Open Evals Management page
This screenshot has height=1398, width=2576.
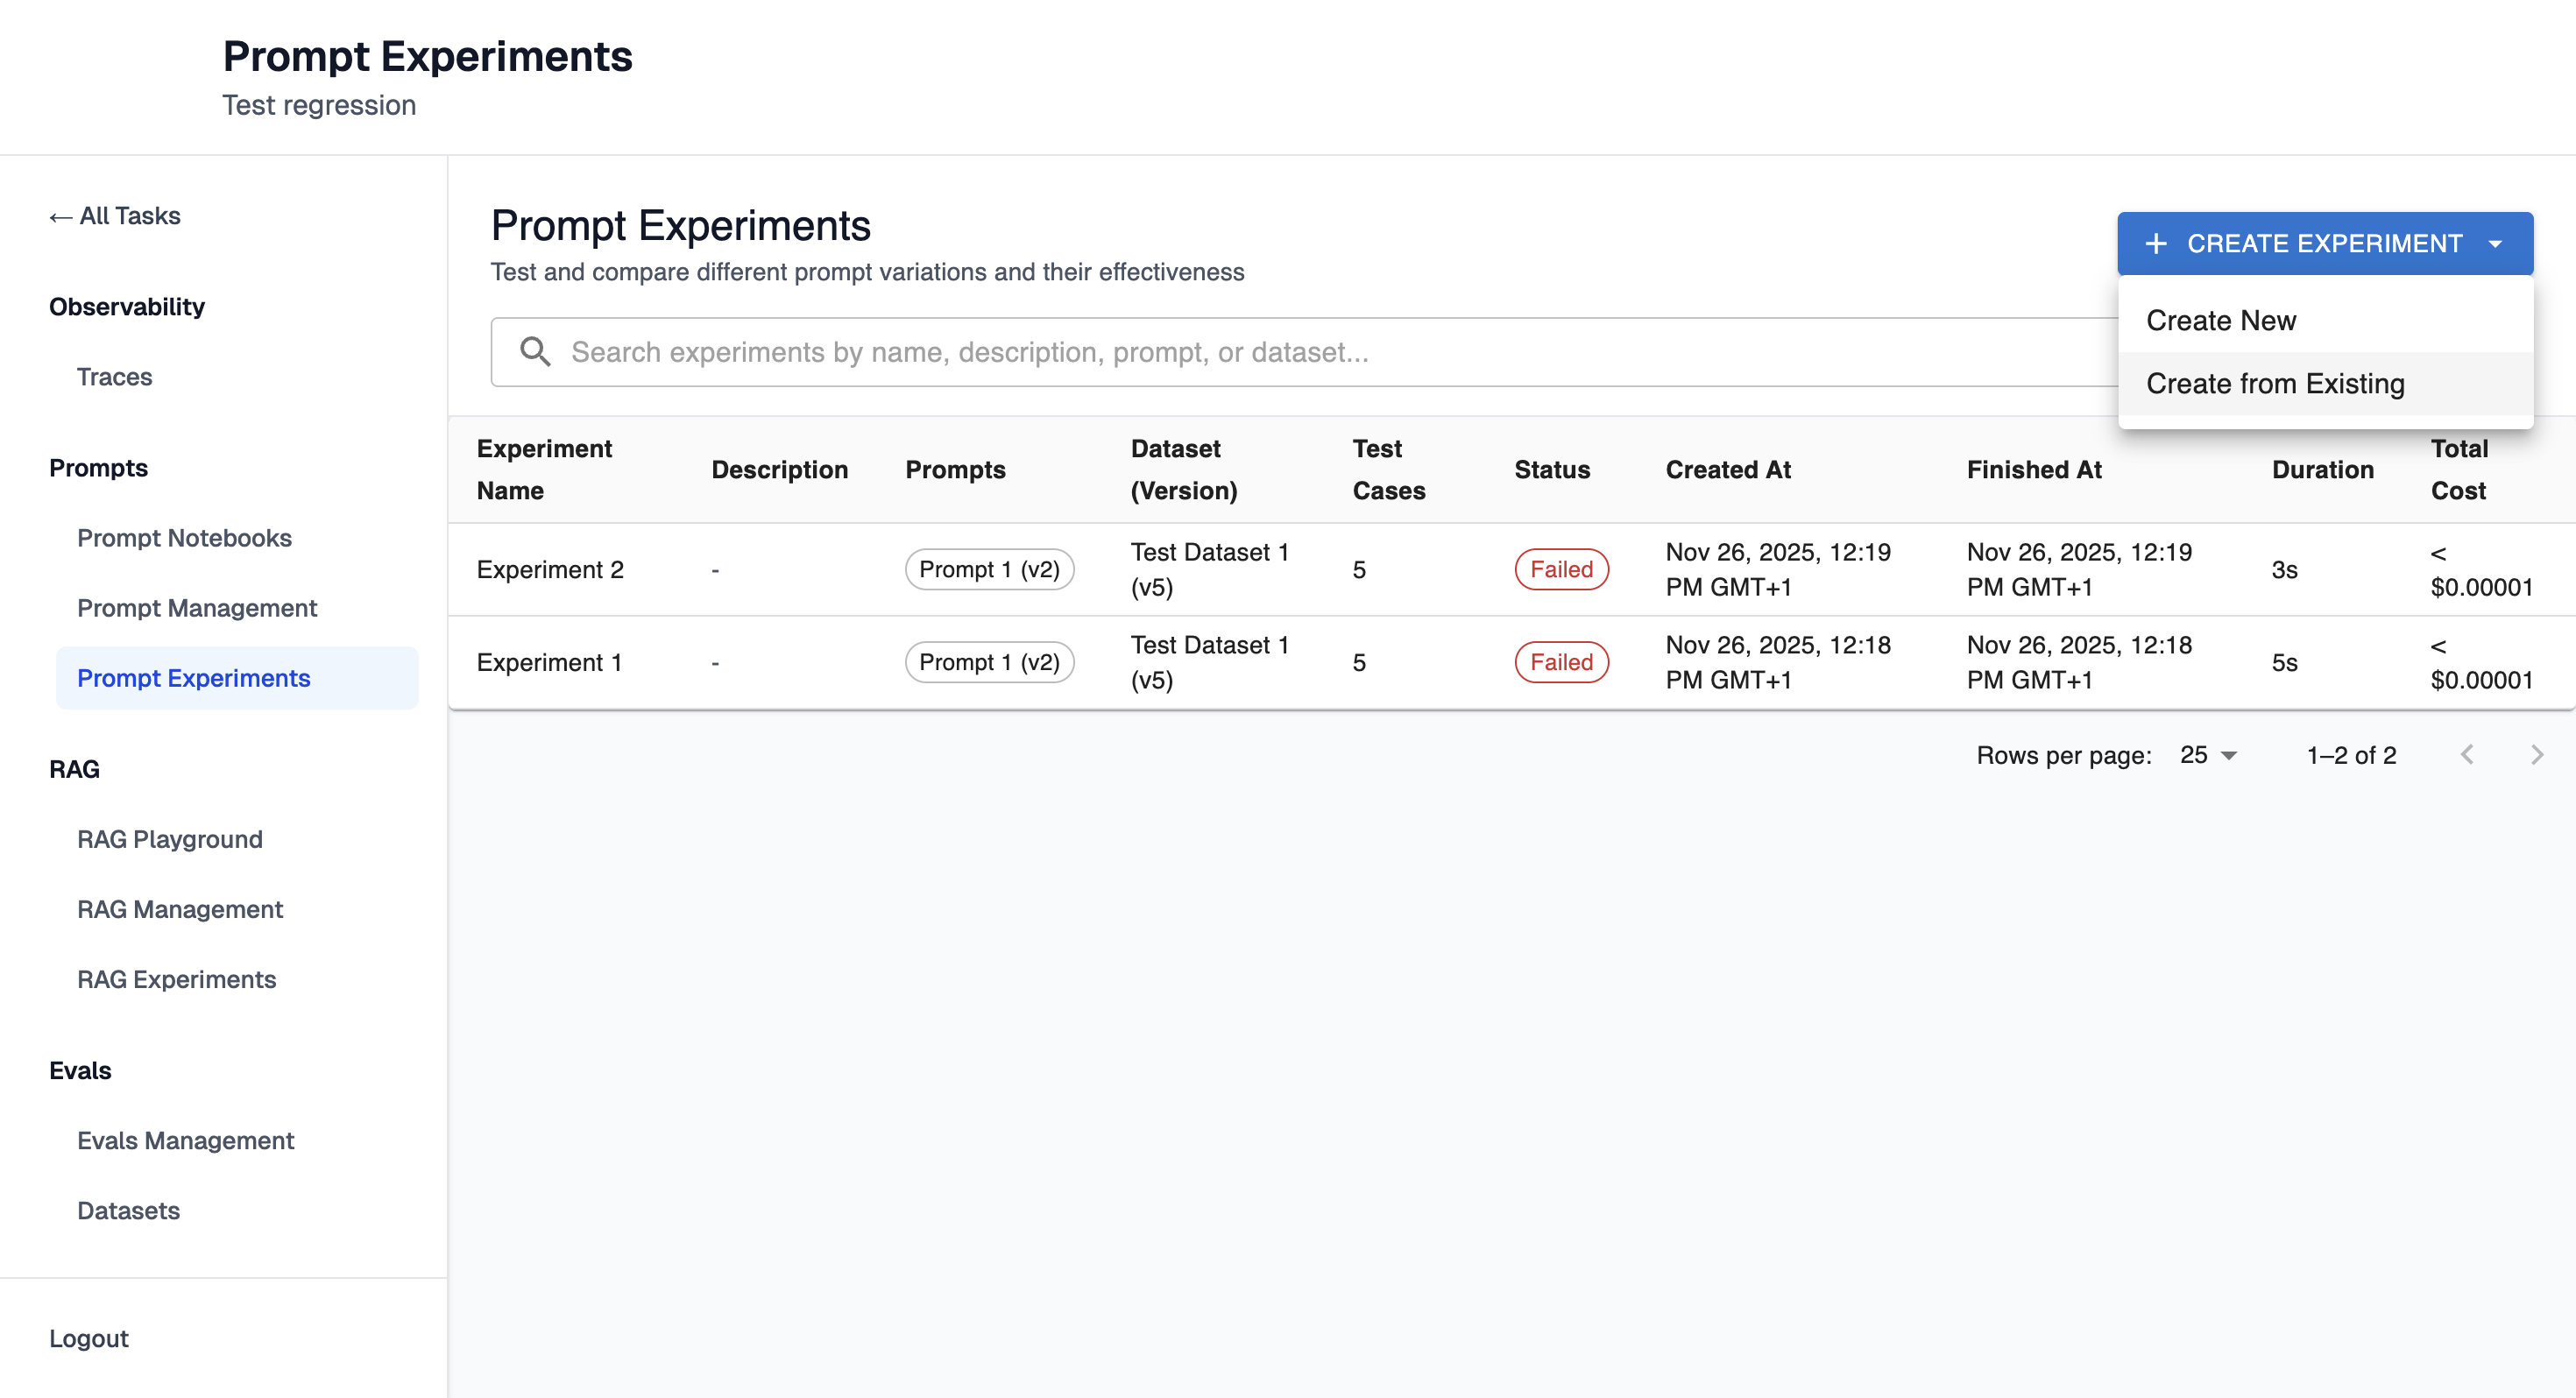(186, 1140)
